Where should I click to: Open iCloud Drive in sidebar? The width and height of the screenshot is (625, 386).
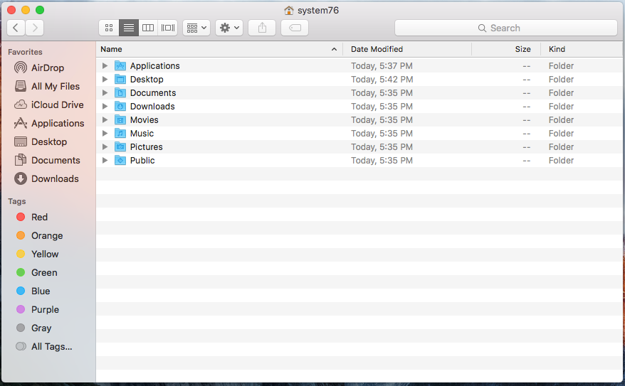[57, 105]
